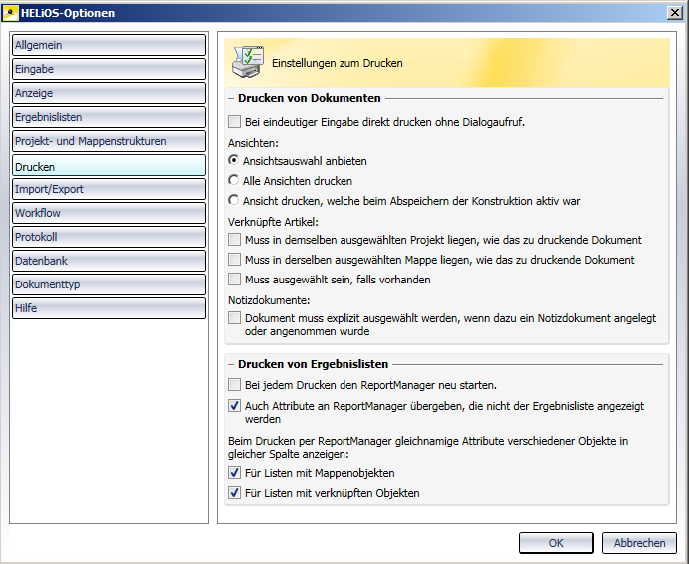The image size is (689, 564).
Task: Open Projekt- und Mappenstrukturen settings
Action: click(x=109, y=141)
